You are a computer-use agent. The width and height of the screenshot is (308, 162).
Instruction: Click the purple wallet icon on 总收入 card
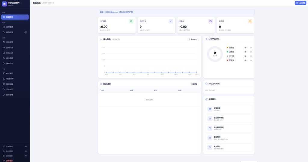(210, 21)
